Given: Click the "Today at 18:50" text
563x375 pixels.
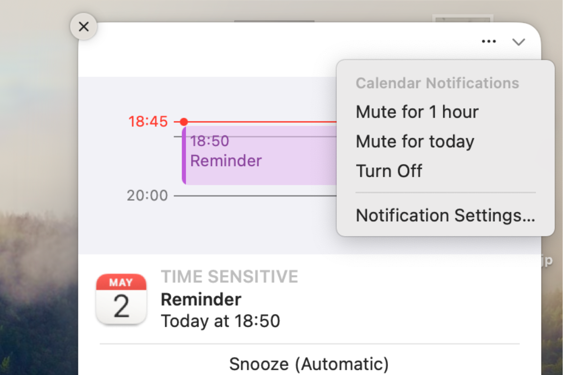Looking at the screenshot, I should click(x=220, y=321).
